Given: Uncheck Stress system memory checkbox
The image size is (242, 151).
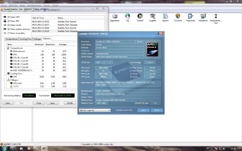Looking at the screenshot, I should tap(9, 29).
